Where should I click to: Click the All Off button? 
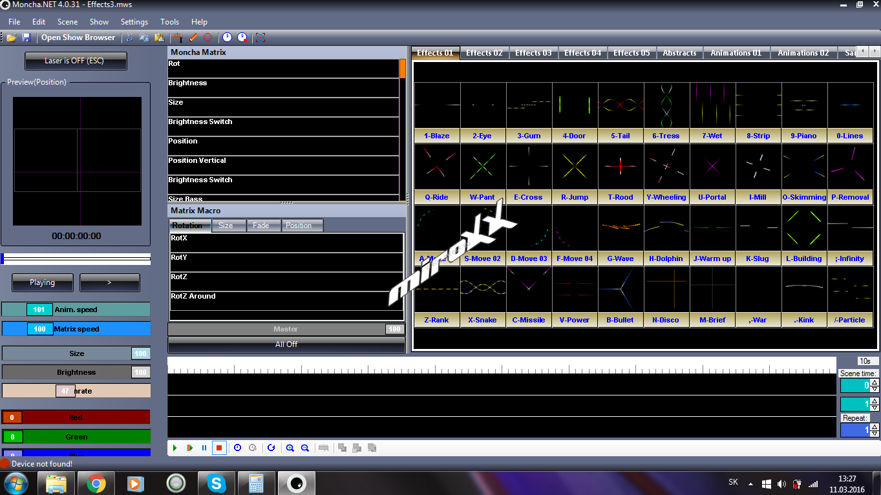click(286, 344)
